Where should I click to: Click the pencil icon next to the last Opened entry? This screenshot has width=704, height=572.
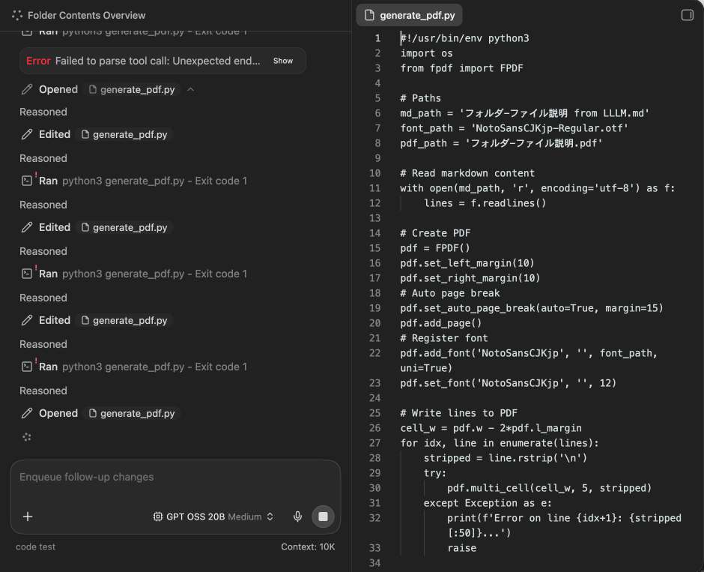pyautogui.click(x=27, y=413)
